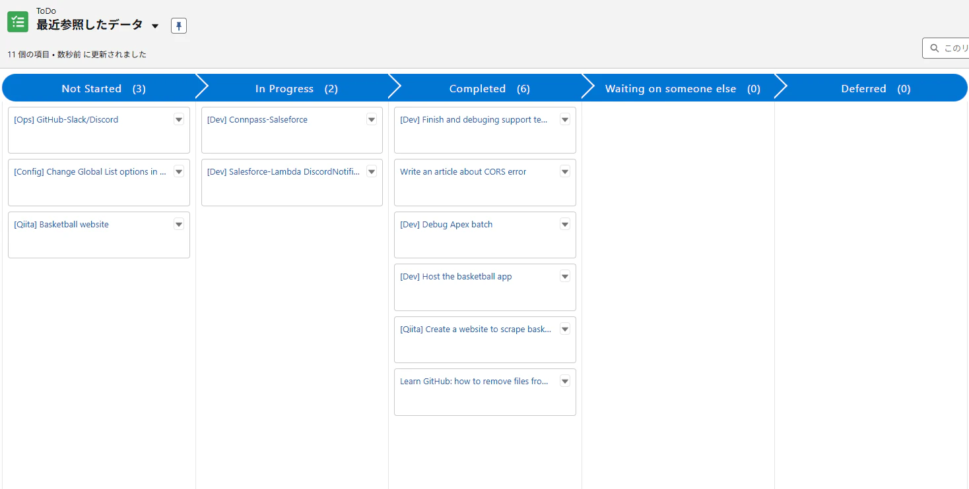Open the [Dev] Debug Apex batch task
This screenshot has width=969, height=489.
point(446,225)
